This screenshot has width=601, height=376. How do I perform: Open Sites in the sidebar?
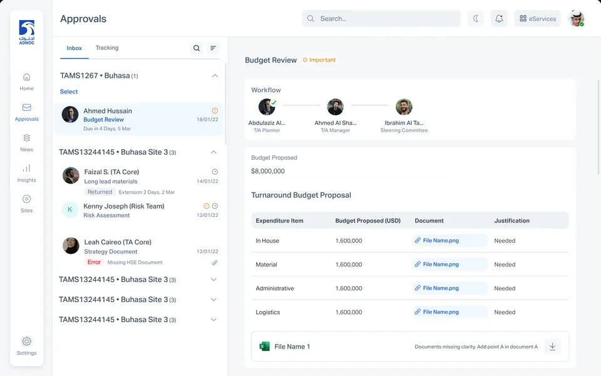(x=26, y=204)
